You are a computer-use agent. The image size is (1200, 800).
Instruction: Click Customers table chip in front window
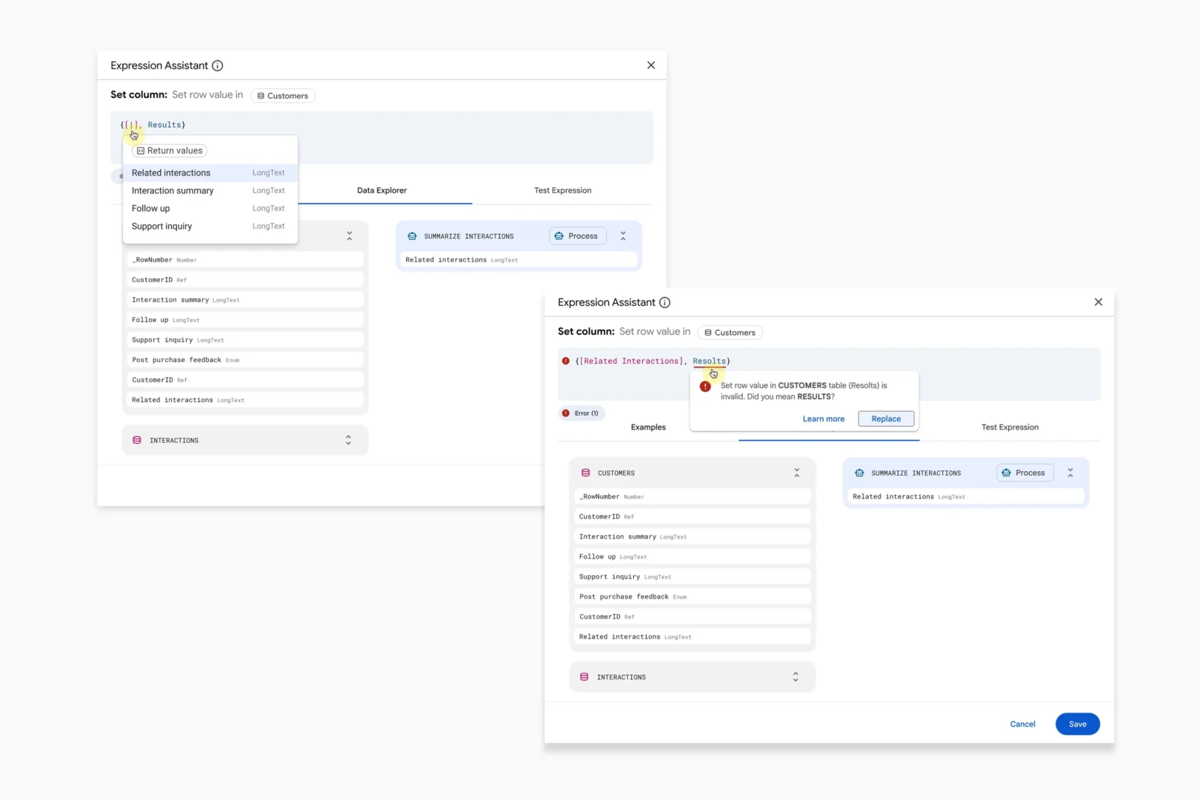pyautogui.click(x=730, y=333)
